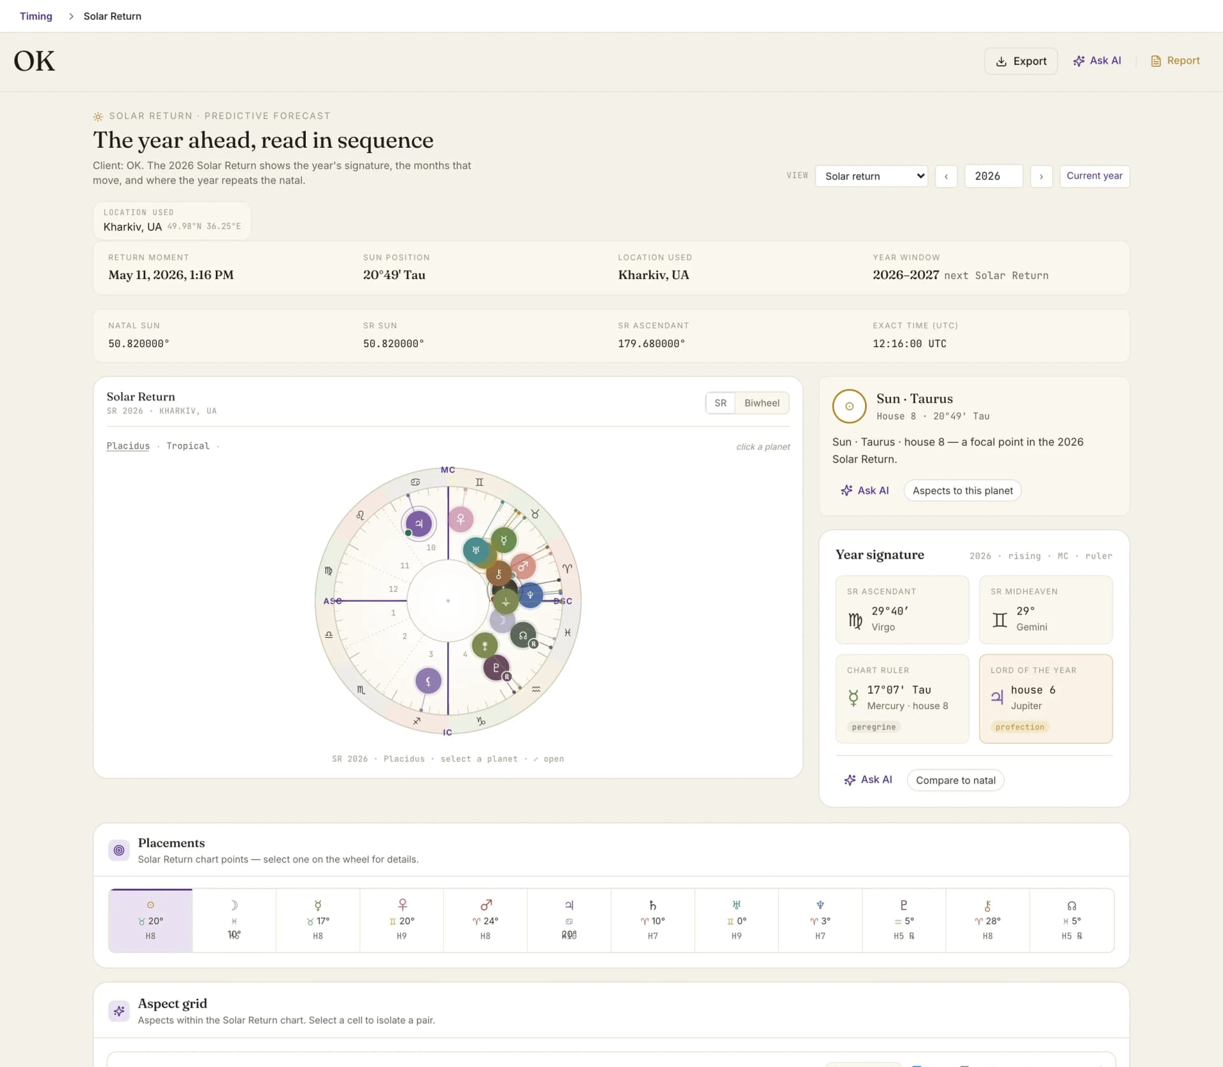The width and height of the screenshot is (1223, 1067).
Task: Open the SR Midheaven Gemini card
Action: pyautogui.click(x=1046, y=610)
